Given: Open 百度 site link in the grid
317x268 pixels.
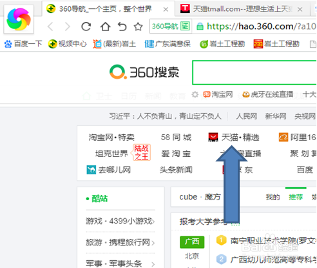Looking at the screenshot, I should (305, 170).
